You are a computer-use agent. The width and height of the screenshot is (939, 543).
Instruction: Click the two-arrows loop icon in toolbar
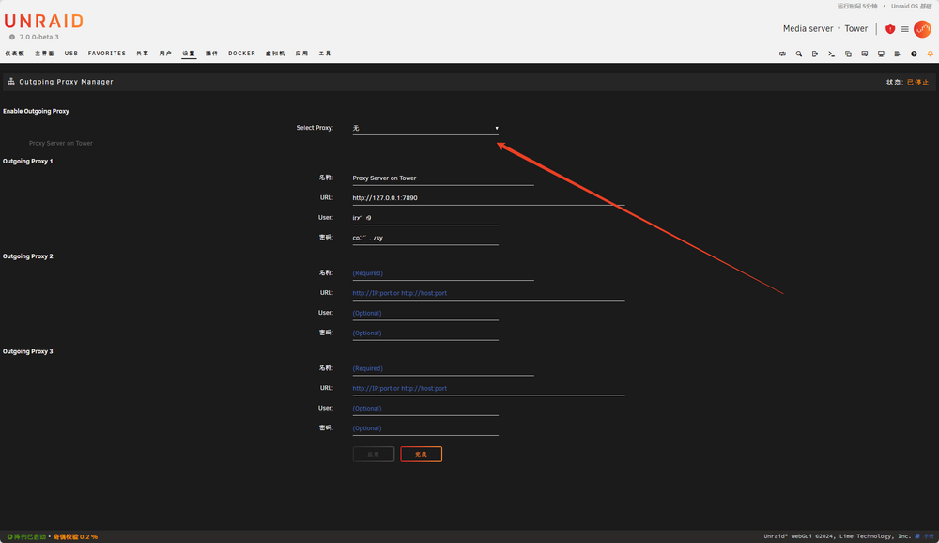(x=782, y=54)
